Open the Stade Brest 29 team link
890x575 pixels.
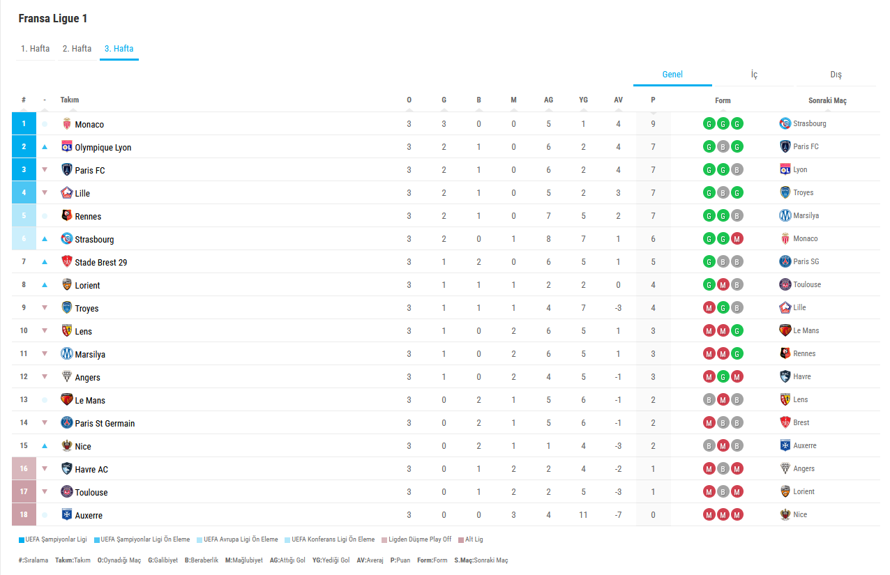(x=101, y=263)
